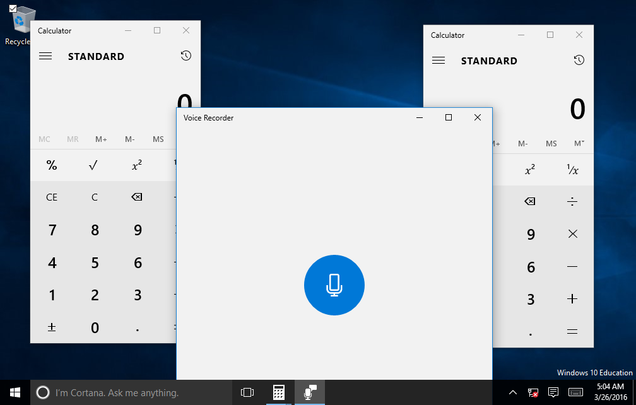Select the Recycle Bin desktop icon
This screenshot has width=636, height=405.
pos(20,25)
